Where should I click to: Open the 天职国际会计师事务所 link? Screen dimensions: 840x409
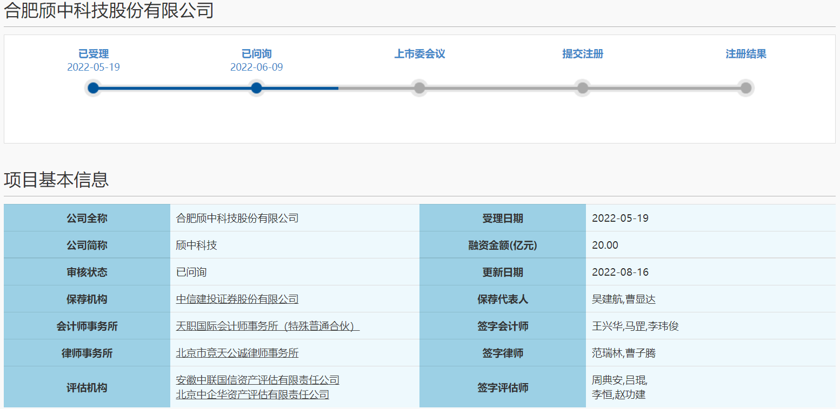268,326
